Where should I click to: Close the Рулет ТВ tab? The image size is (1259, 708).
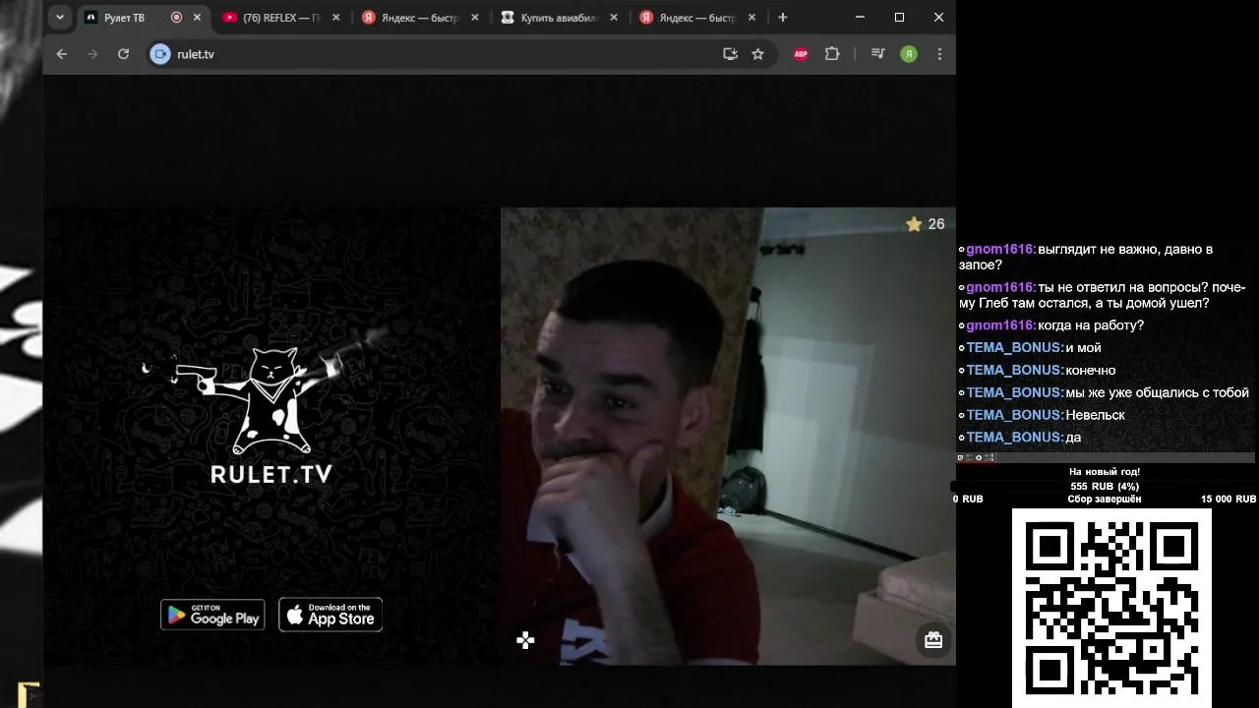coord(198,18)
